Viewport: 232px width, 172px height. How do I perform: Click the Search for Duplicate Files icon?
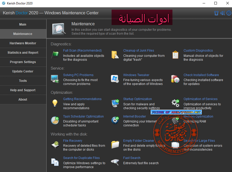coord(55,162)
